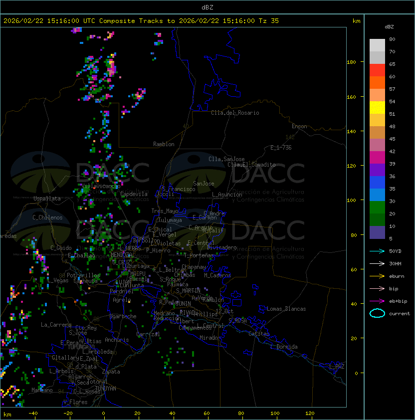Click the 'Divisadero' map label
Viewport: 415px width, 420px height.
point(222,247)
